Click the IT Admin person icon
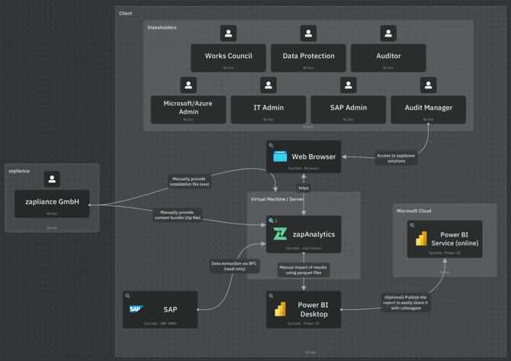 (268, 85)
